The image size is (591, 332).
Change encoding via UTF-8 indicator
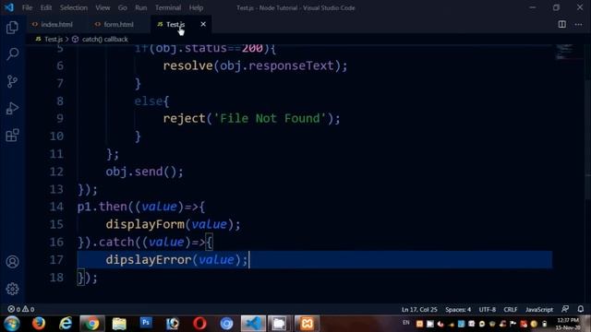487,310
